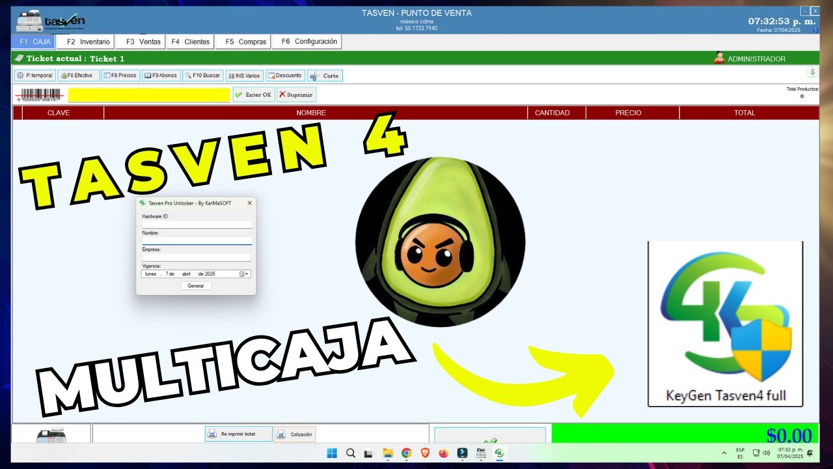
Task: Select the 'abril' month in Vigencia
Action: pos(186,274)
